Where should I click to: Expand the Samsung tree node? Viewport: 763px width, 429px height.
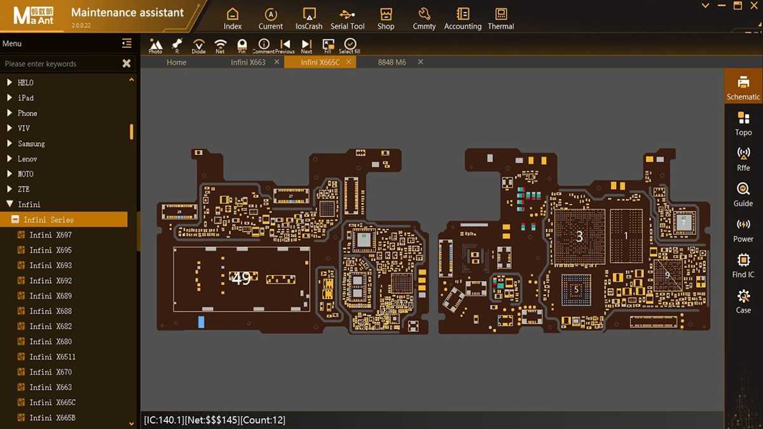(10, 144)
